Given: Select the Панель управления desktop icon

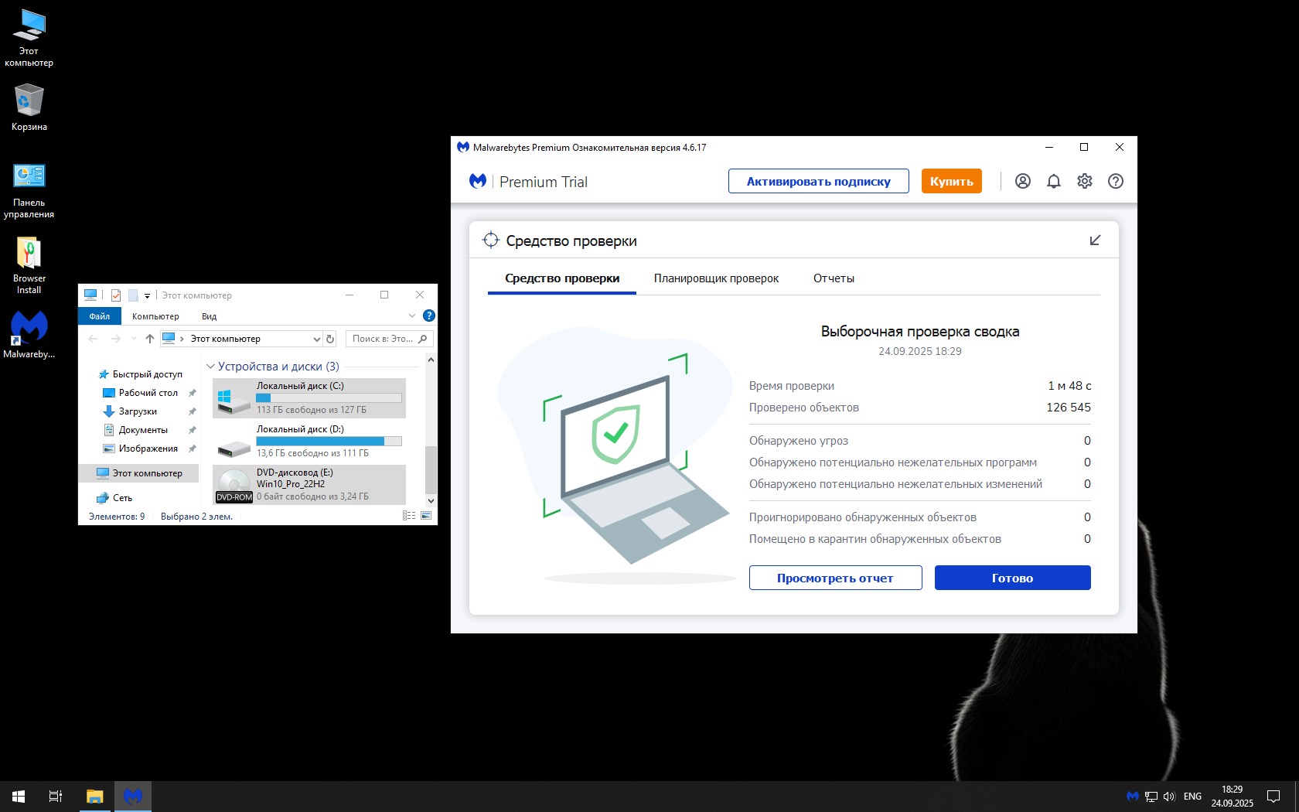Looking at the screenshot, I should coord(29,191).
